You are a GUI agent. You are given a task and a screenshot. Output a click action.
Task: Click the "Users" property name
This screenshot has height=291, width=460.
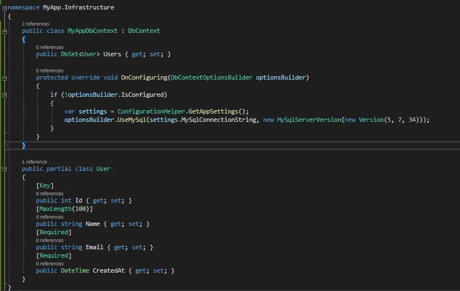(x=112, y=55)
